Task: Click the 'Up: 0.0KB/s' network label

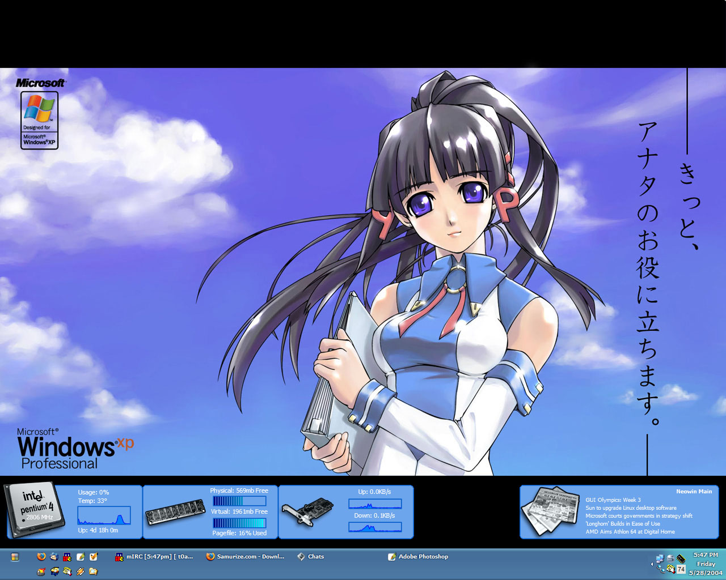Action: coord(374,492)
